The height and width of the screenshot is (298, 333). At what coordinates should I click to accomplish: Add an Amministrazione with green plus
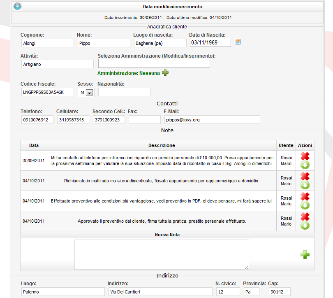(165, 73)
